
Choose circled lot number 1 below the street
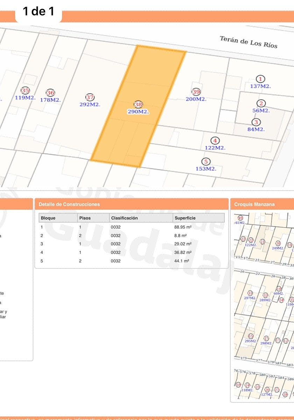tap(260, 79)
